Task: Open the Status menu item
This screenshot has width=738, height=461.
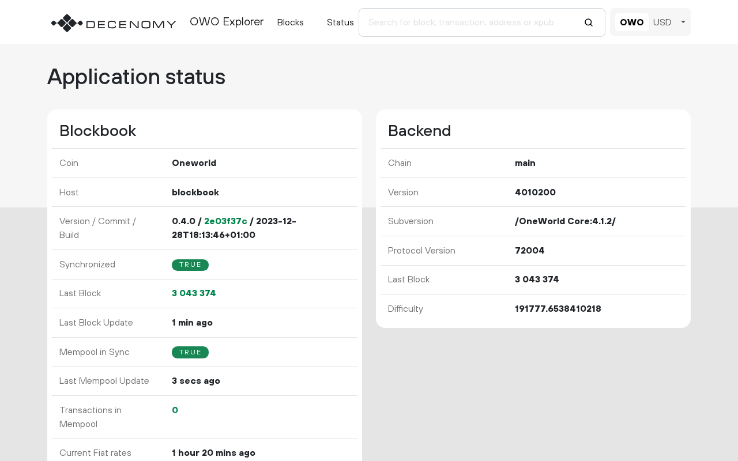Action: click(x=340, y=22)
